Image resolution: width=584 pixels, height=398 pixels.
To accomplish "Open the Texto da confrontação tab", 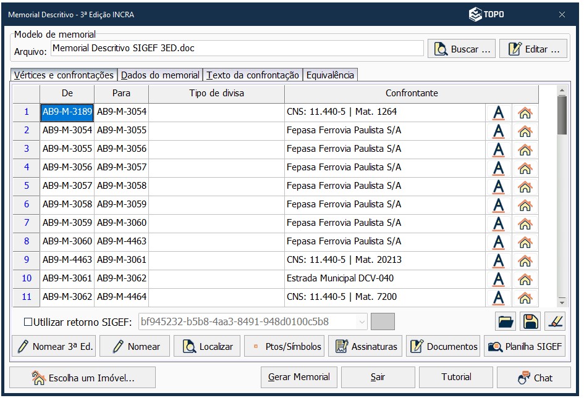I will [x=252, y=75].
